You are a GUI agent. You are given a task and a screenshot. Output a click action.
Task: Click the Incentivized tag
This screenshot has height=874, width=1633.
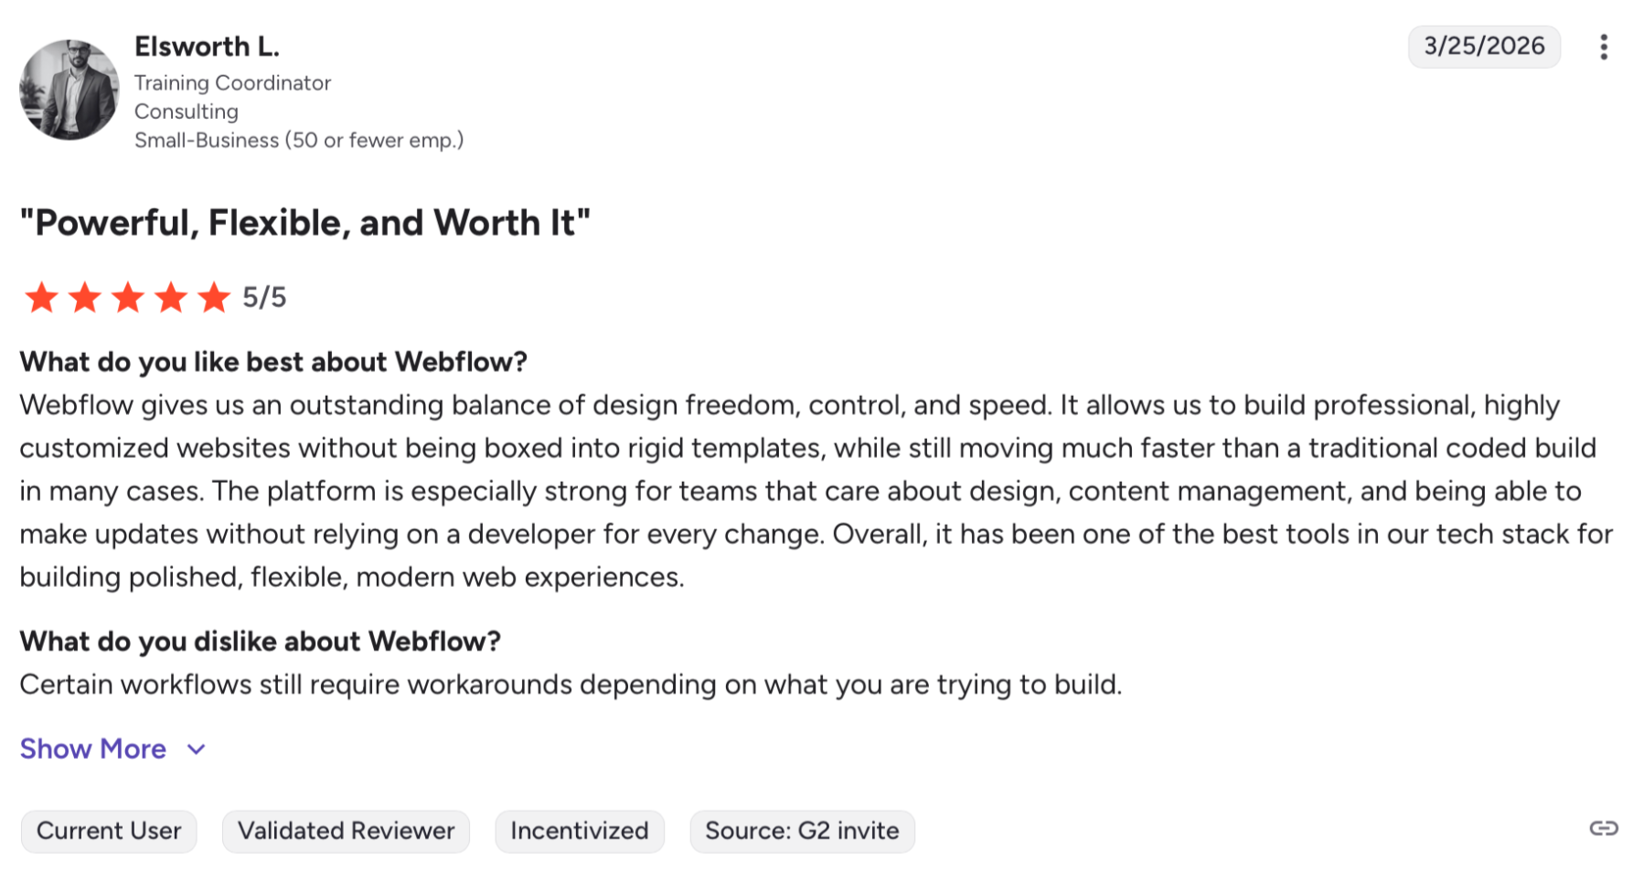(x=580, y=831)
